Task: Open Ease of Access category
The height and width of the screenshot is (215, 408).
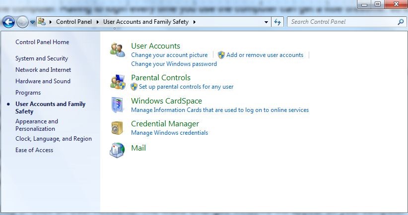Action: pos(34,150)
